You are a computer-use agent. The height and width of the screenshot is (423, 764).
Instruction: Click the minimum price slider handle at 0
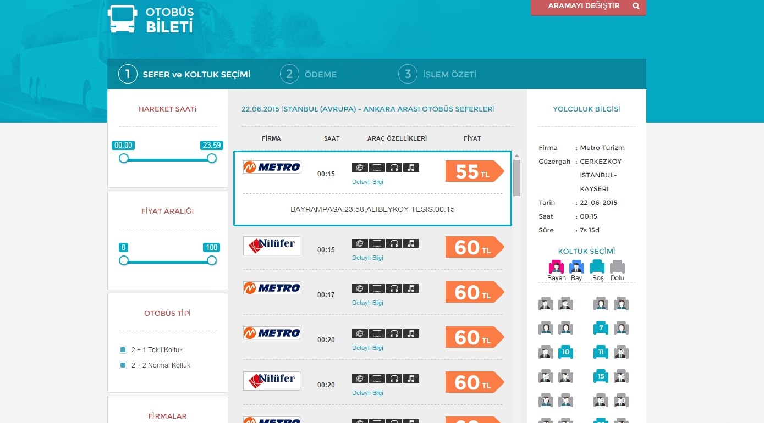(x=124, y=260)
